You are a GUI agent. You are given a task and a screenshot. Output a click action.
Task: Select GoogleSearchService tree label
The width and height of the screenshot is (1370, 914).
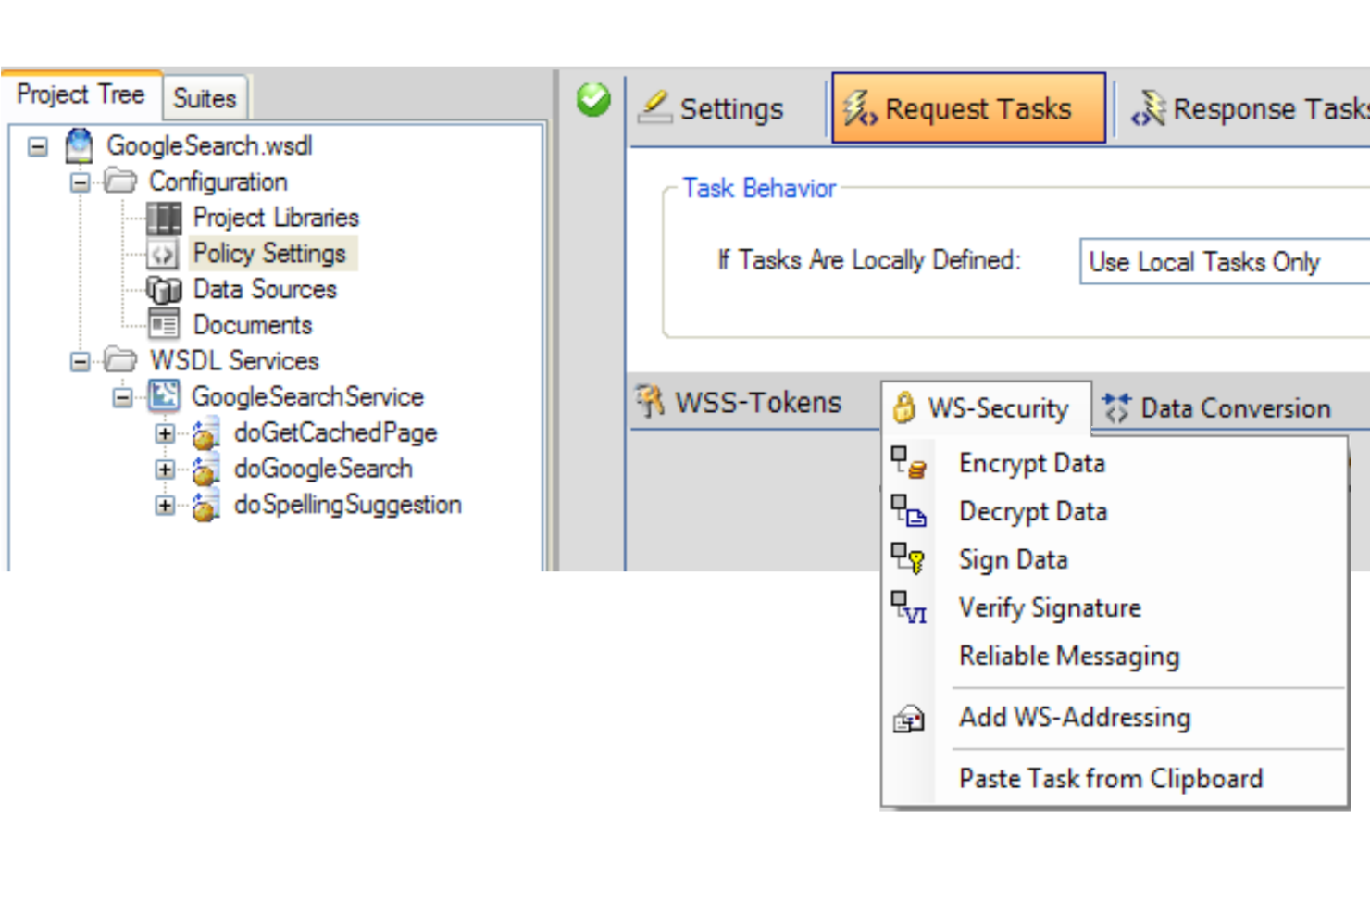(x=307, y=396)
